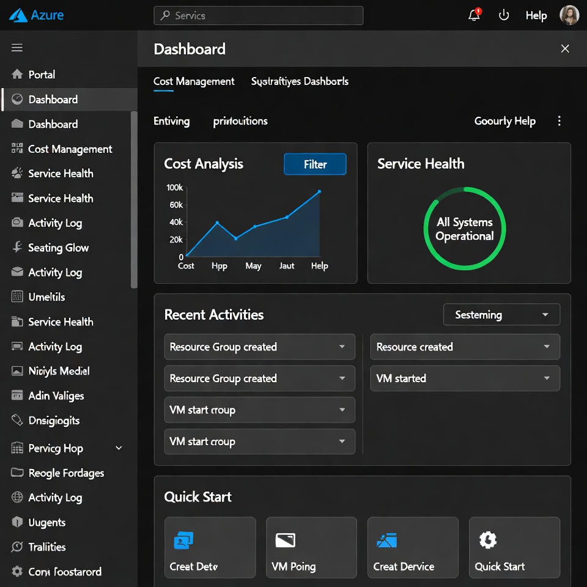Toggle the hamburger menu icon
This screenshot has width=587, height=587.
point(17,48)
